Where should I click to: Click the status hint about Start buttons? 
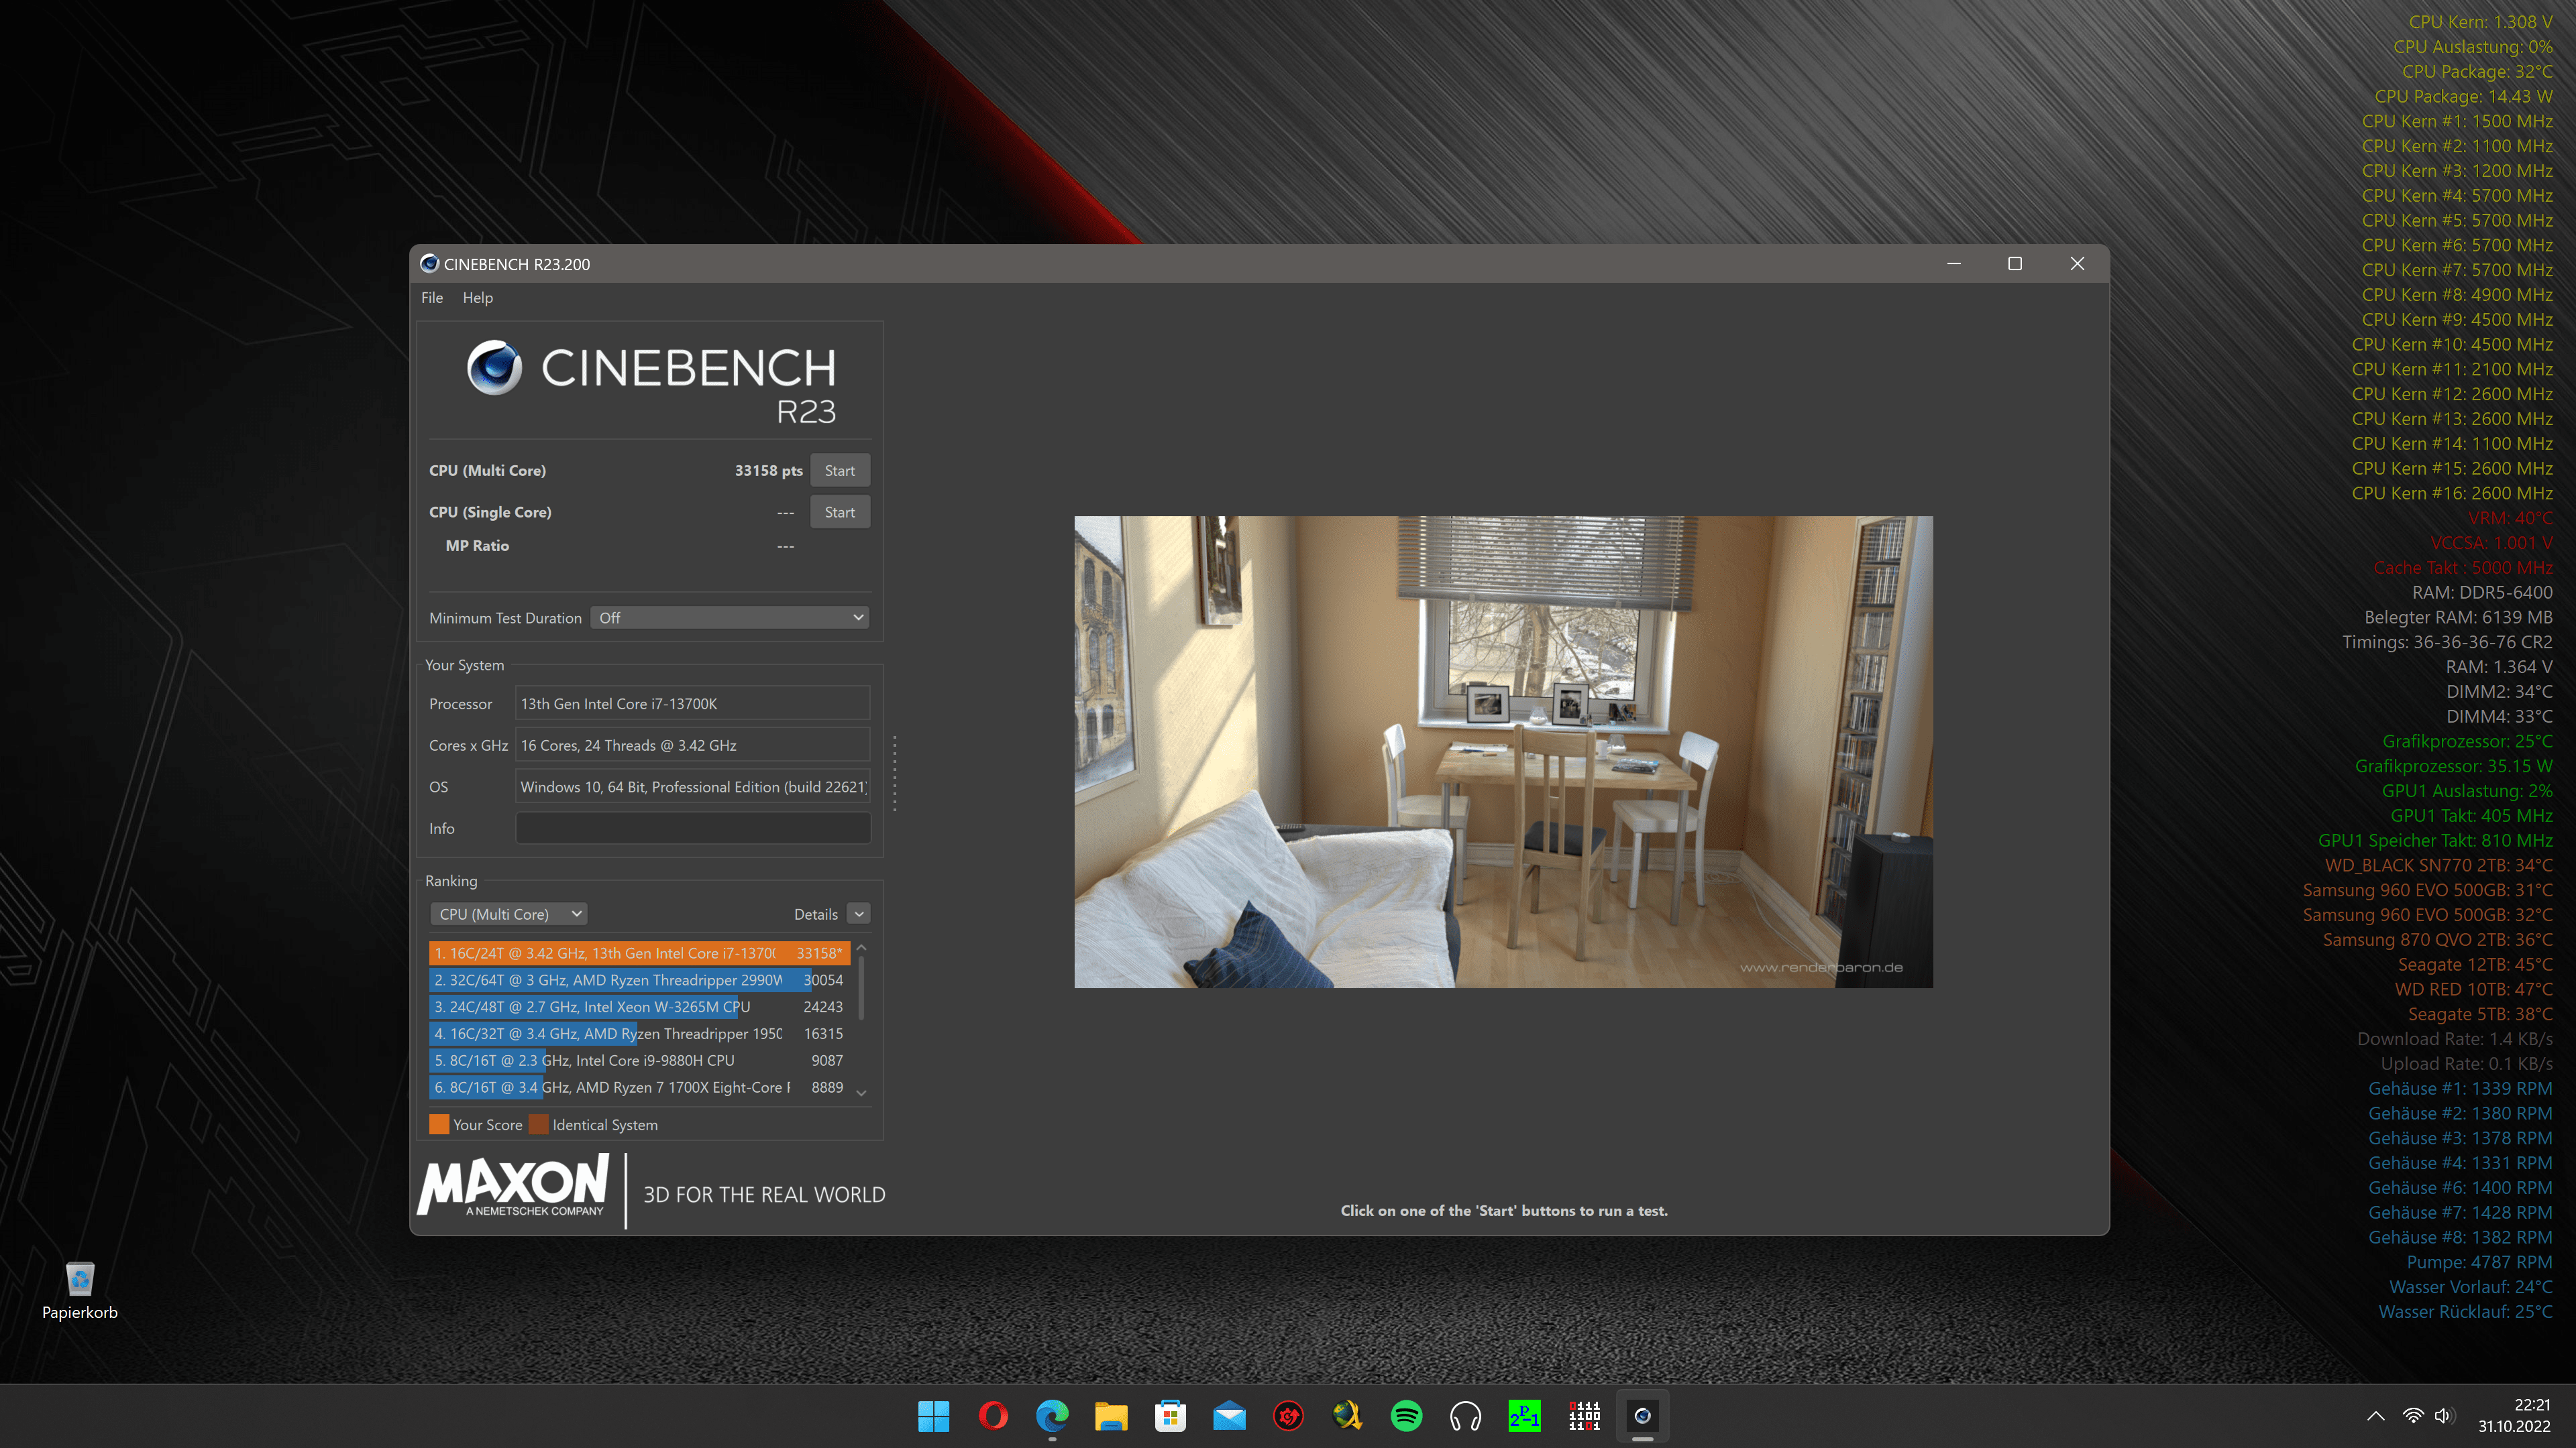[x=1504, y=1211]
